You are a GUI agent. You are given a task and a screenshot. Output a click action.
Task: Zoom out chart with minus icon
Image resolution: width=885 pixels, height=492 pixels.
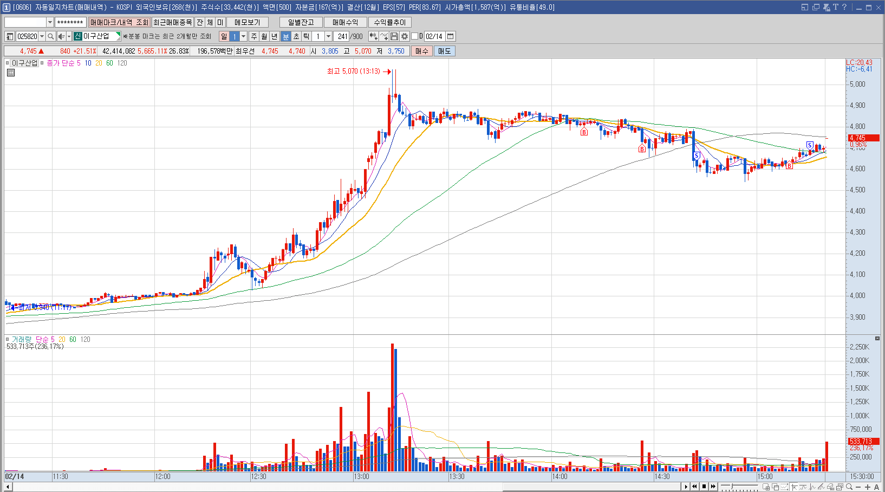(858, 487)
